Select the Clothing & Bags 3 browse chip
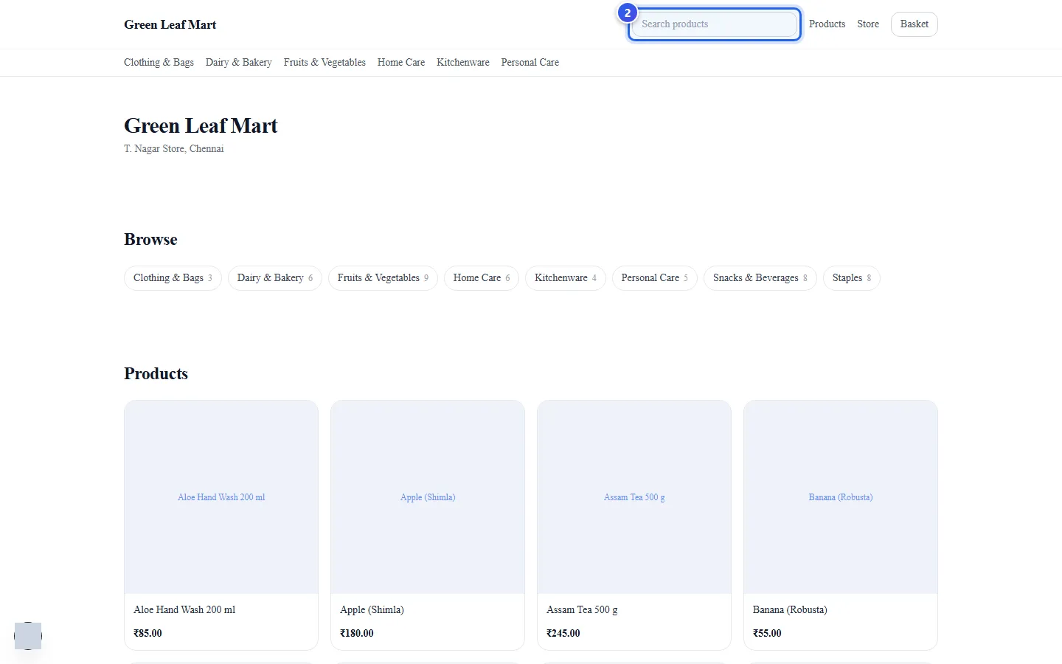The width and height of the screenshot is (1062, 664). (173, 278)
